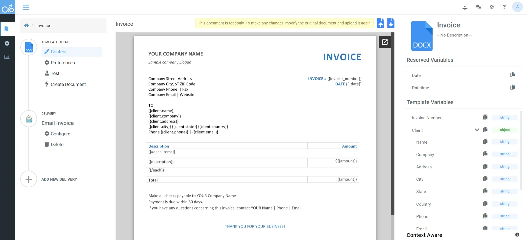The height and width of the screenshot is (240, 527).
Task: Open analytics chart icon in sidebar
Action: 7,57
